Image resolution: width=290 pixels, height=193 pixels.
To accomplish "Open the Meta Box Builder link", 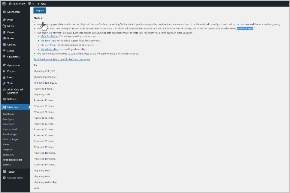I will coord(50,36).
